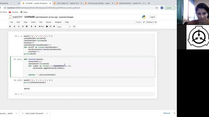Click the cell calling print(reverse(word))
The height and width of the screenshot is (117, 209).
pyautogui.click(x=89, y=82)
